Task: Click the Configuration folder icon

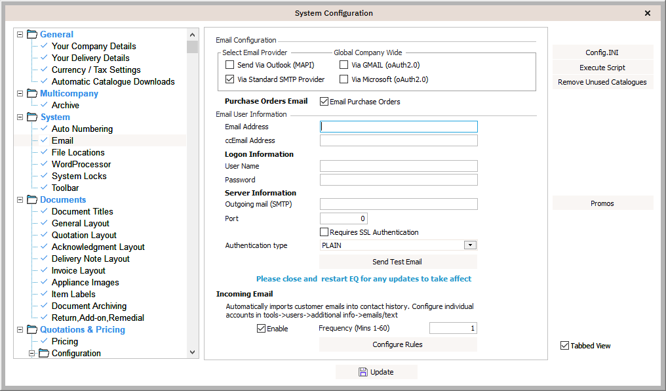Action: (x=44, y=353)
